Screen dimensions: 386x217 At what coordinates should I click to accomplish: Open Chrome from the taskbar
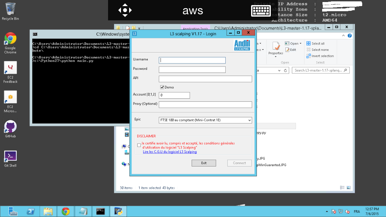66,211
